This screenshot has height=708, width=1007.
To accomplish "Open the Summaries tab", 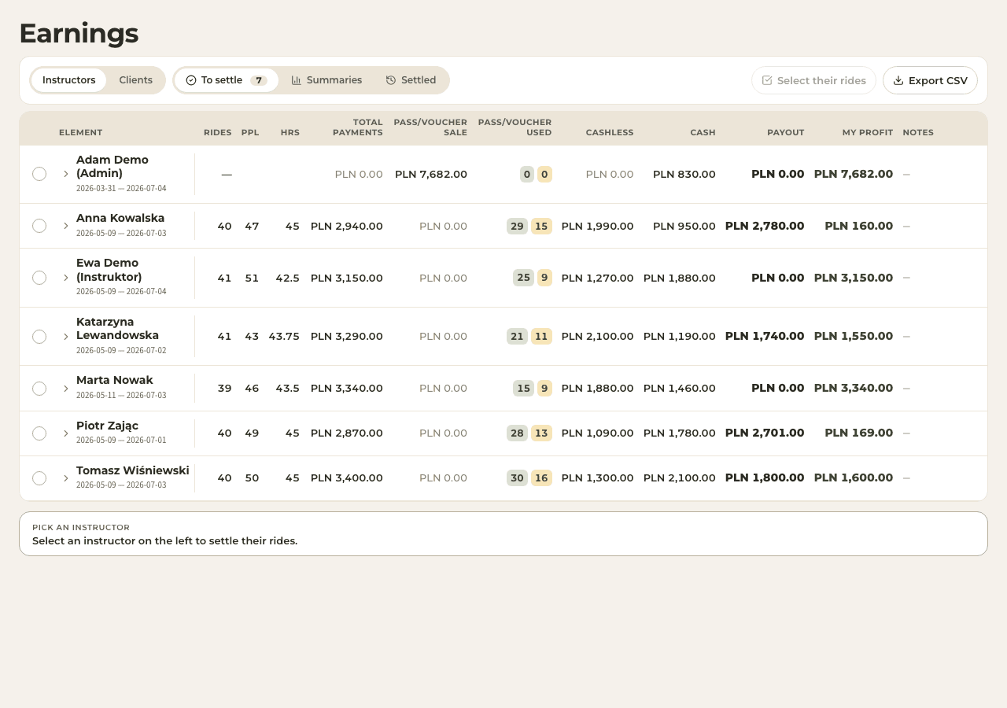I will point(326,80).
